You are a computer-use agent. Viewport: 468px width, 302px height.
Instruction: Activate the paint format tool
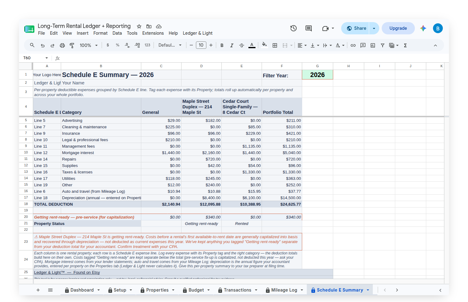point(72,45)
